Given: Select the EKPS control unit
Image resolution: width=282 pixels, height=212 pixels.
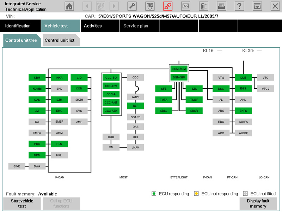Looking at the screenshot, I should 243,111.
